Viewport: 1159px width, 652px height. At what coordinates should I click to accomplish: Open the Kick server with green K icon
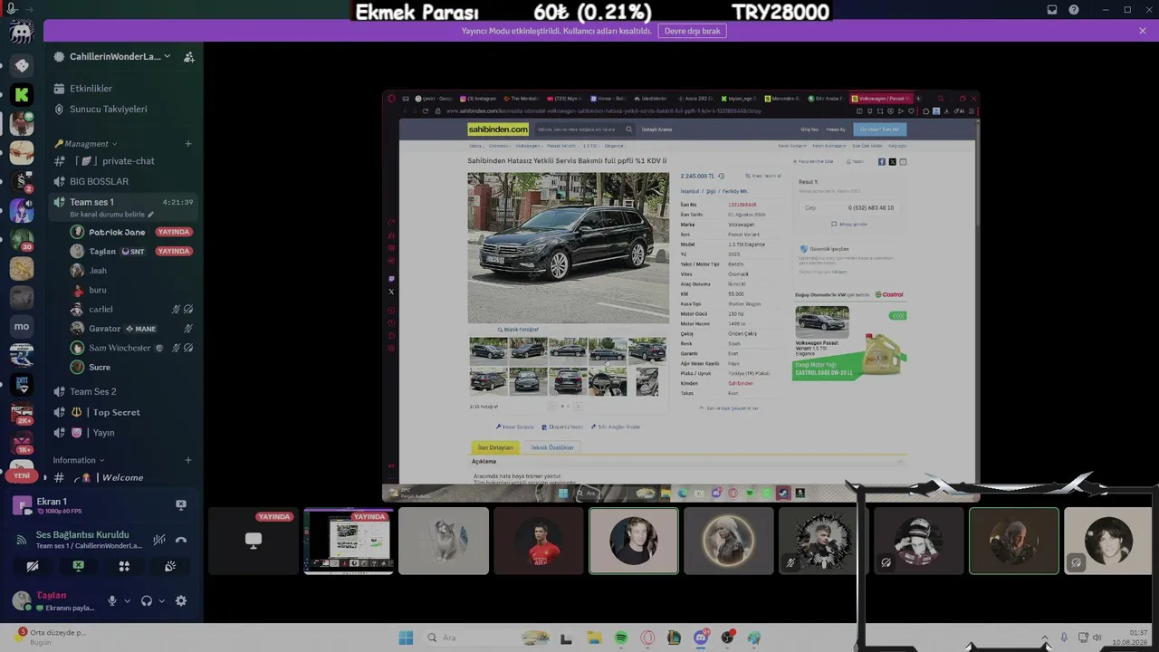pos(22,94)
